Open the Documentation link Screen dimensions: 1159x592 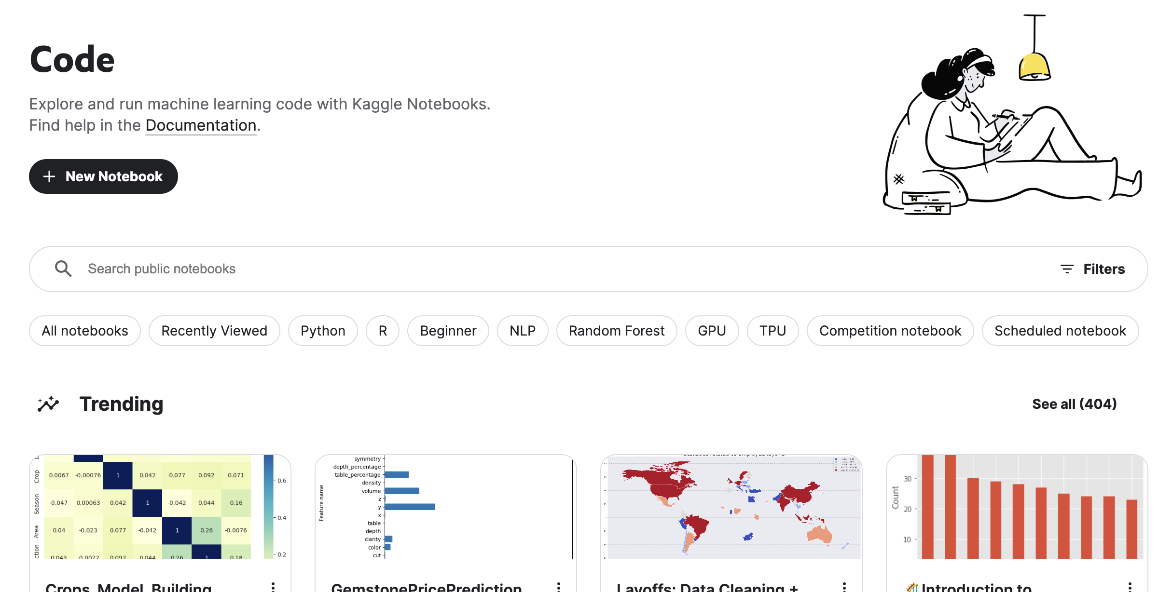click(x=201, y=125)
